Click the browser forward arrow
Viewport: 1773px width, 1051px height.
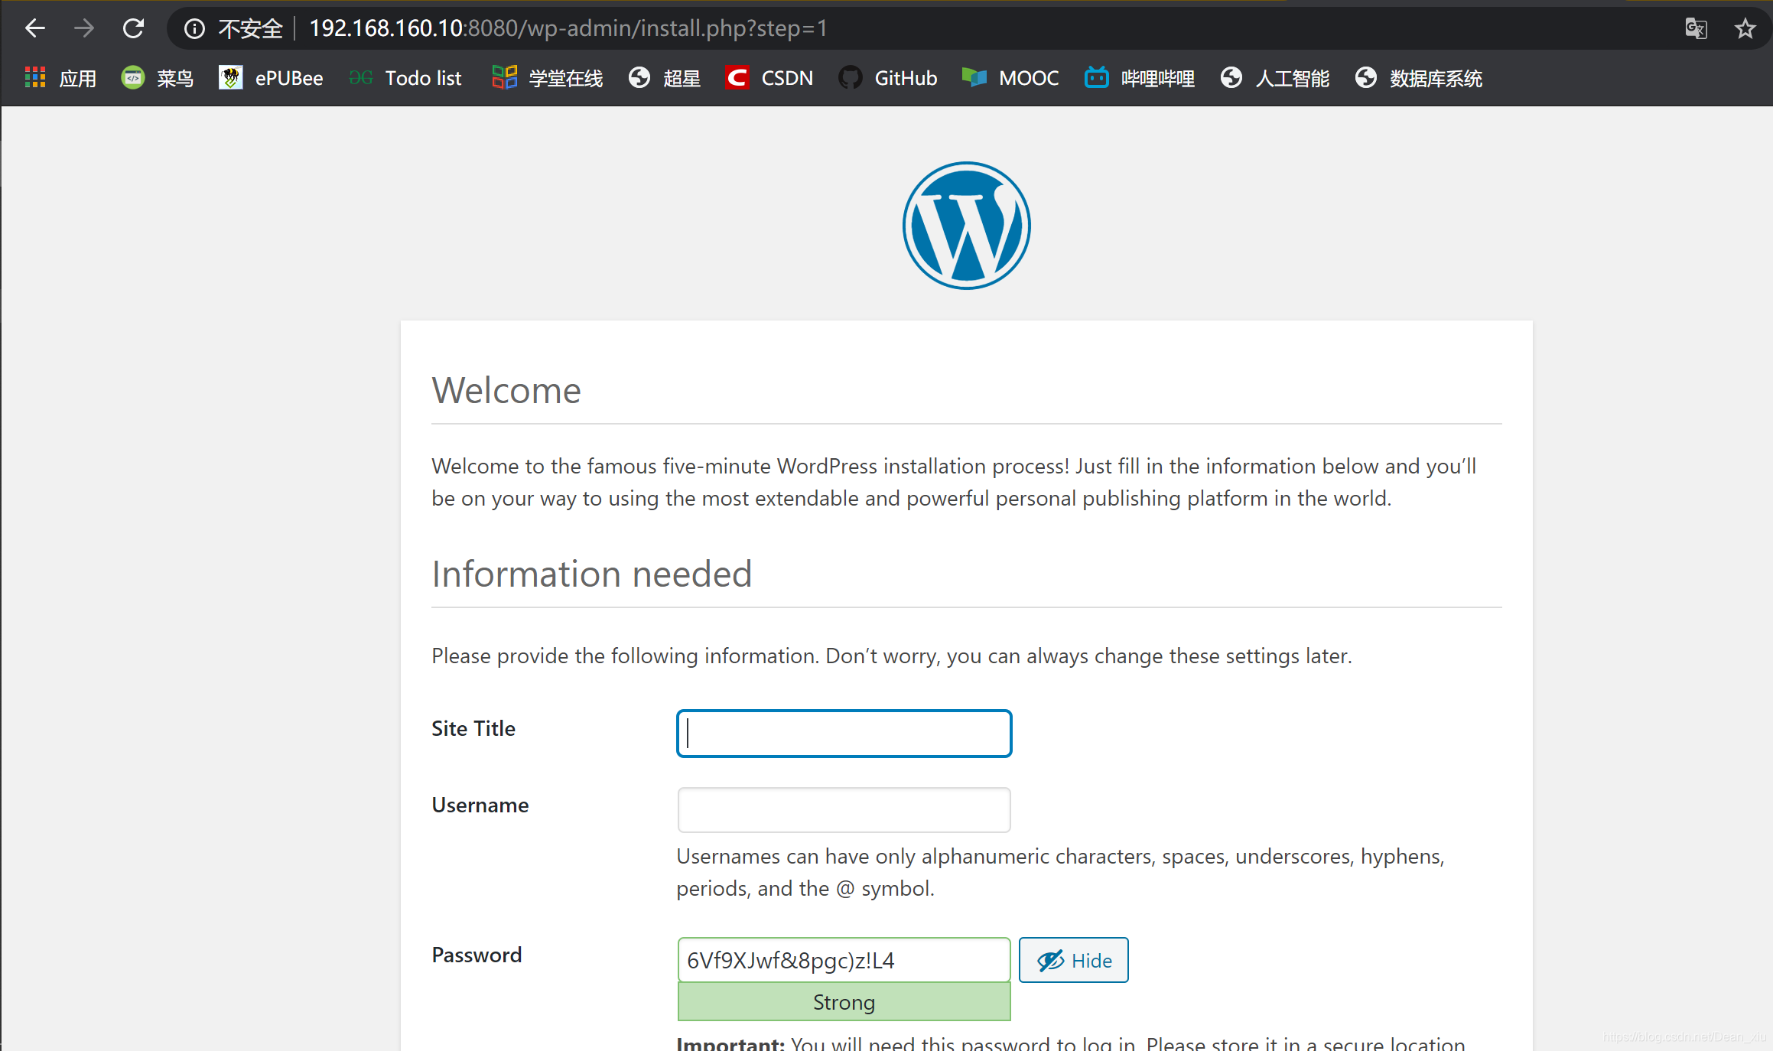(x=84, y=29)
